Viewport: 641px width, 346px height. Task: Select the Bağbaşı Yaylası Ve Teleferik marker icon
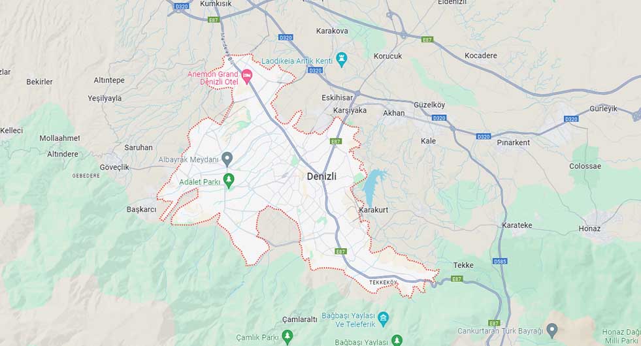point(383,319)
